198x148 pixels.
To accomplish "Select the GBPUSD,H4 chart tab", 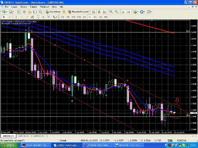I will tap(9, 136).
